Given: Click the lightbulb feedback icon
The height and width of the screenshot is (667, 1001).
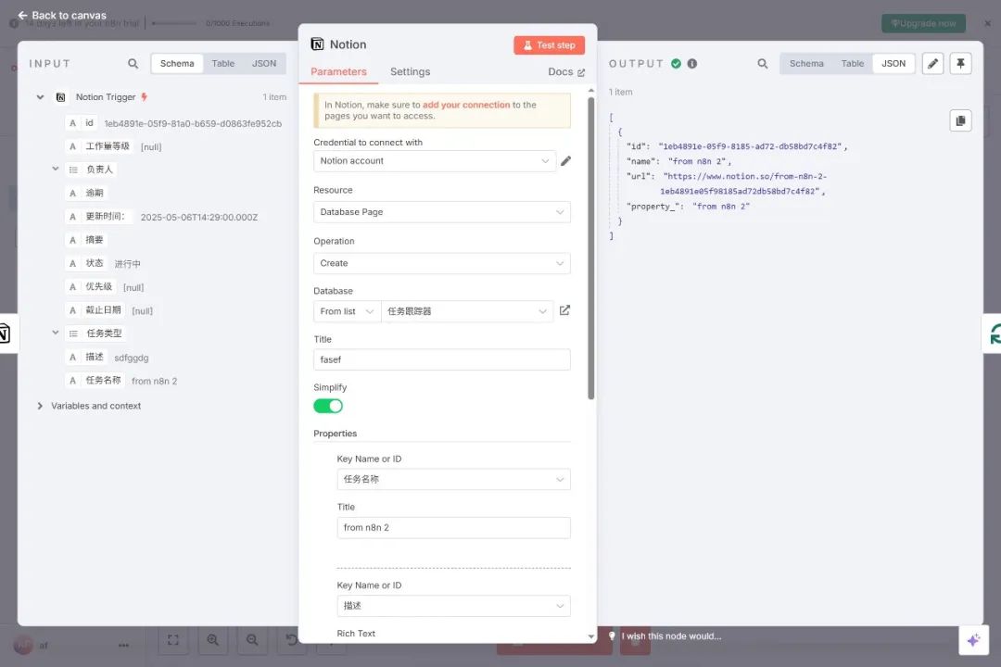Looking at the screenshot, I should (612, 636).
